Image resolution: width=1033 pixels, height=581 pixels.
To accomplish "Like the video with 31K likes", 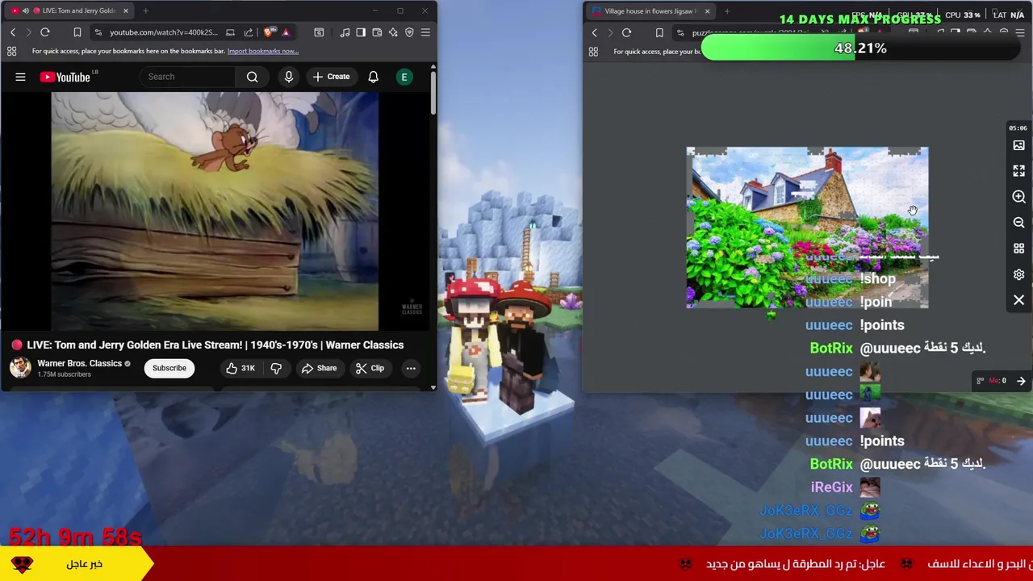I will [240, 368].
